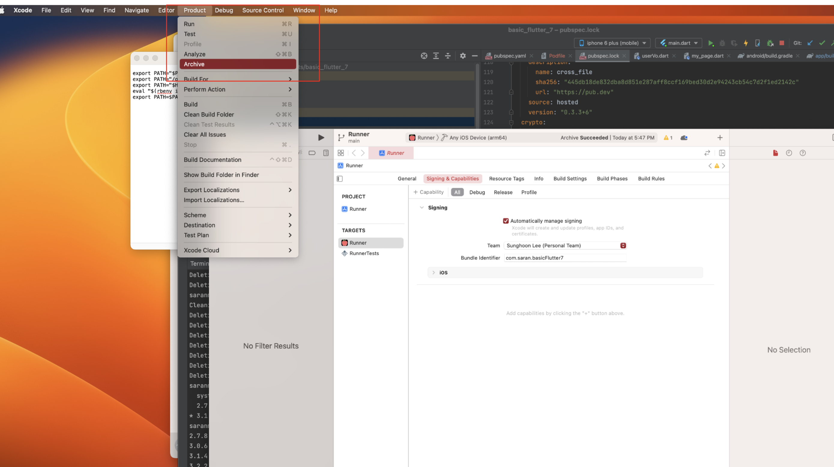This screenshot has width=834, height=467.
Task: Click the Bundle Identifier text field
Action: pos(565,258)
